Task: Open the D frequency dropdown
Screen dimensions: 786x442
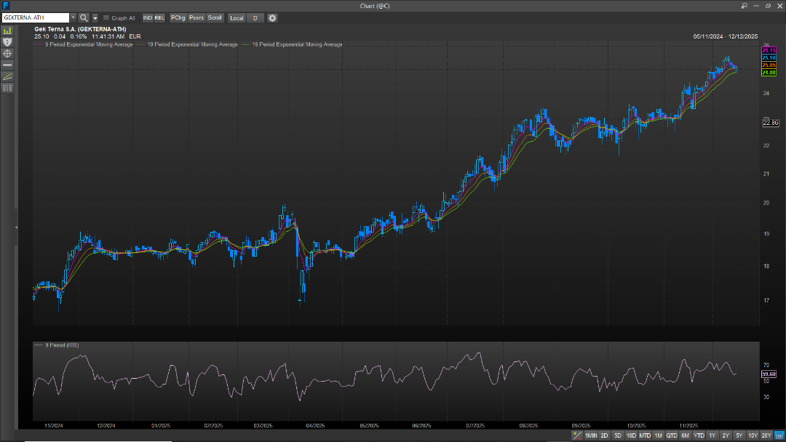Action: [x=255, y=17]
